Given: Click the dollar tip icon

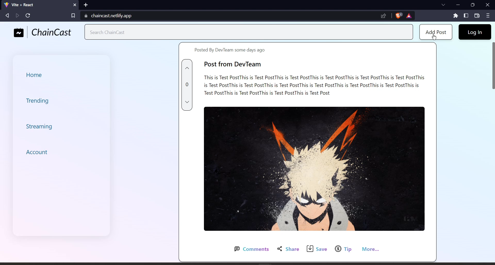Looking at the screenshot, I should [338, 249].
